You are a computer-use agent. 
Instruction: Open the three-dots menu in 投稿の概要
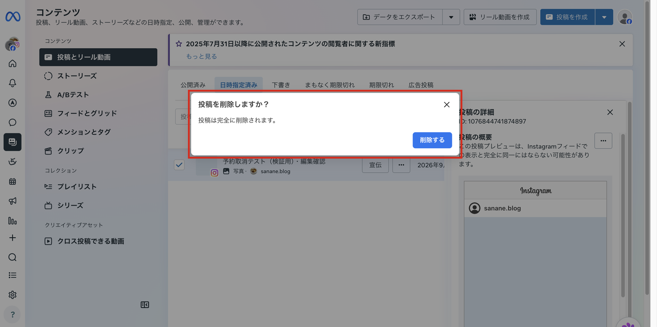click(603, 141)
